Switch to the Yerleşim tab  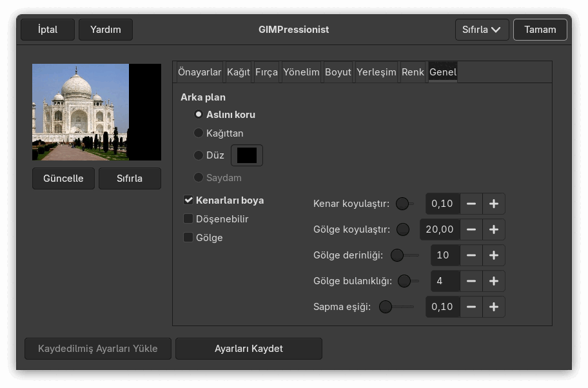(x=376, y=72)
